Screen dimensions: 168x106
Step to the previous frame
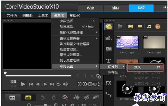point(38,84)
